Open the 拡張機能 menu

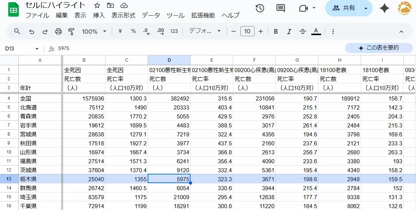coord(203,15)
